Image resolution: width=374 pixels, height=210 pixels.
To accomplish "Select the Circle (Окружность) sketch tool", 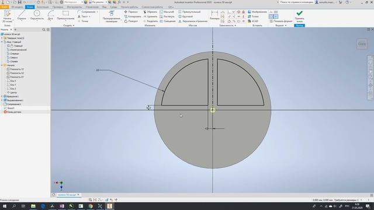I will [37, 15].
